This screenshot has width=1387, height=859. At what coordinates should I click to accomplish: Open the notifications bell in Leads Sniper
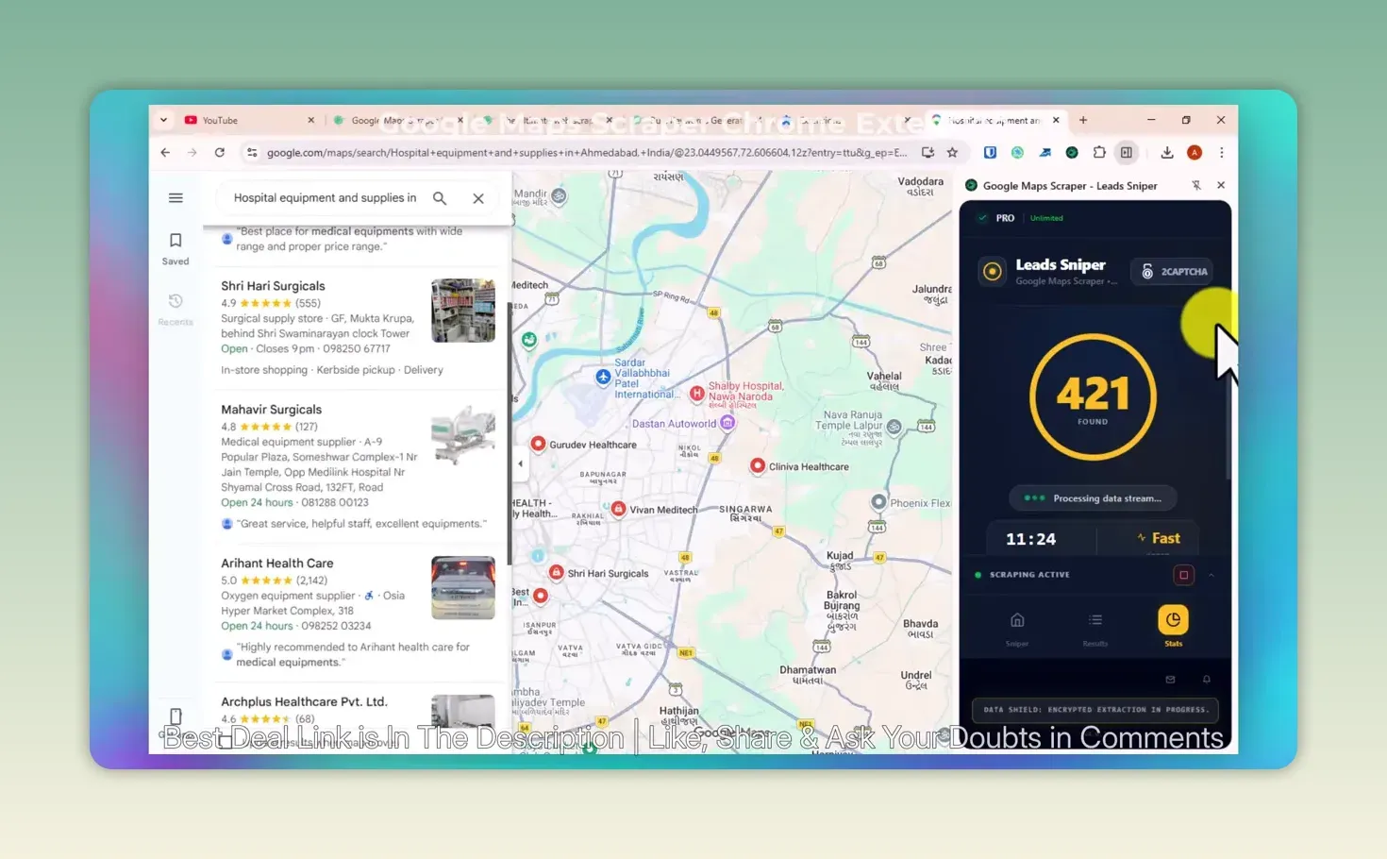(x=1206, y=680)
